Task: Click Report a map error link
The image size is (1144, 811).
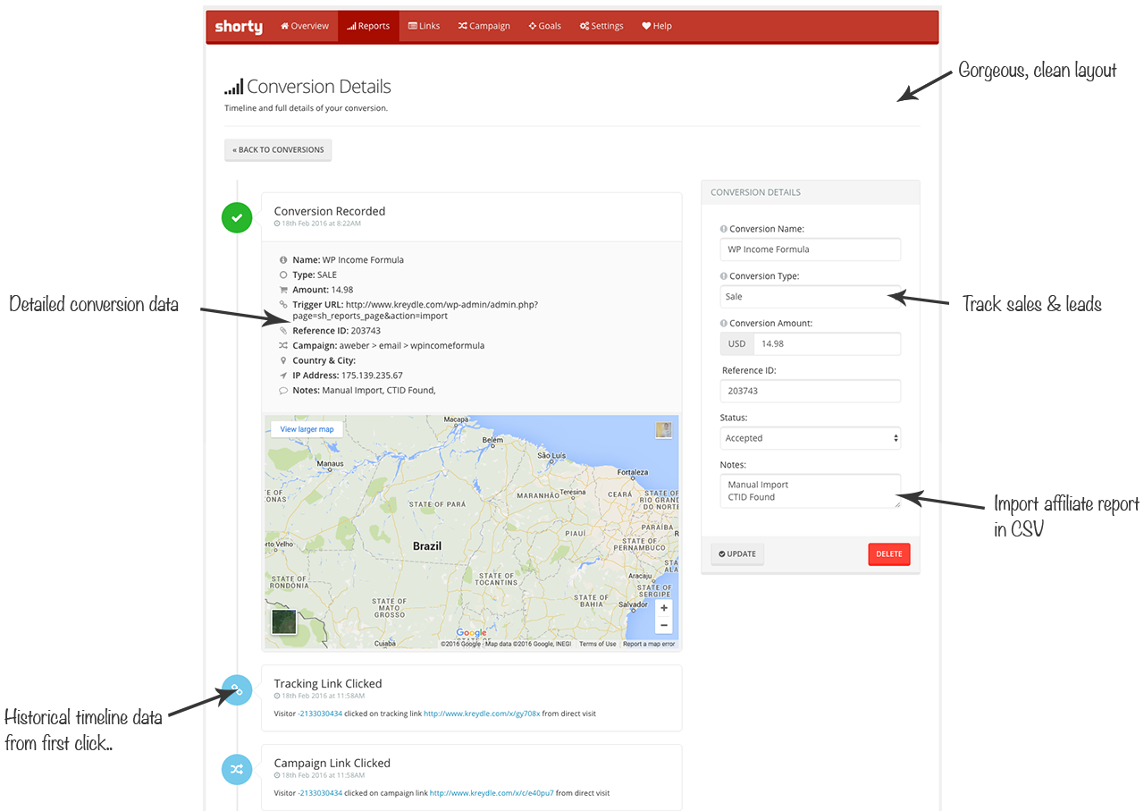Action: pyautogui.click(x=649, y=644)
